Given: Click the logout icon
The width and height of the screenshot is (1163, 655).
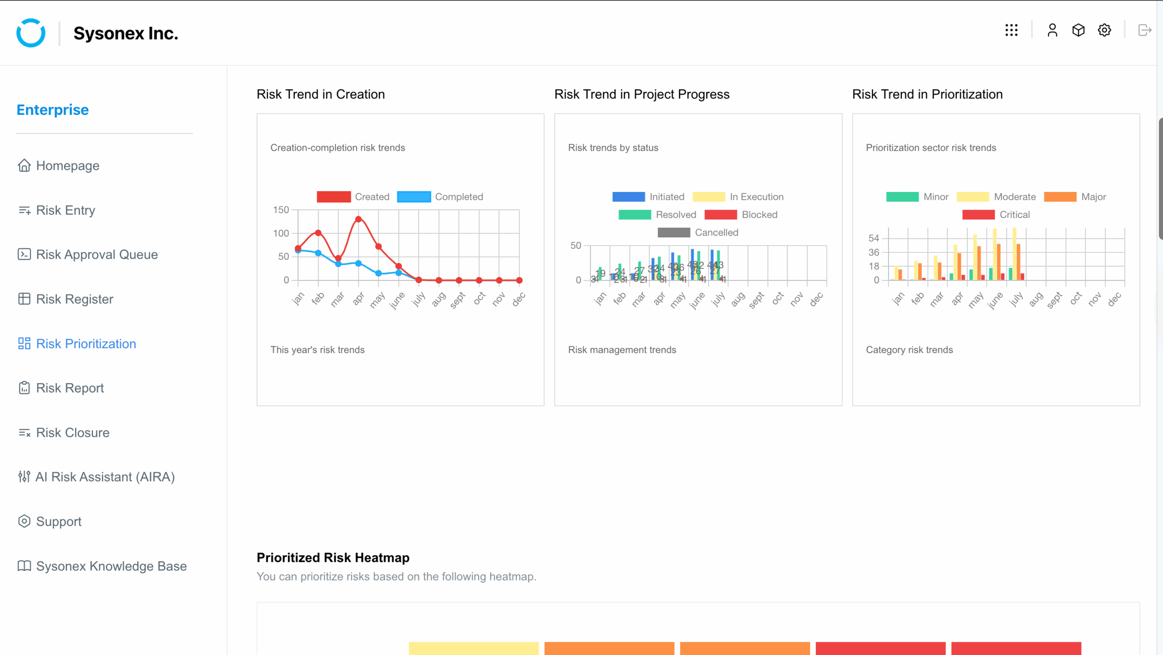Looking at the screenshot, I should [x=1144, y=30].
